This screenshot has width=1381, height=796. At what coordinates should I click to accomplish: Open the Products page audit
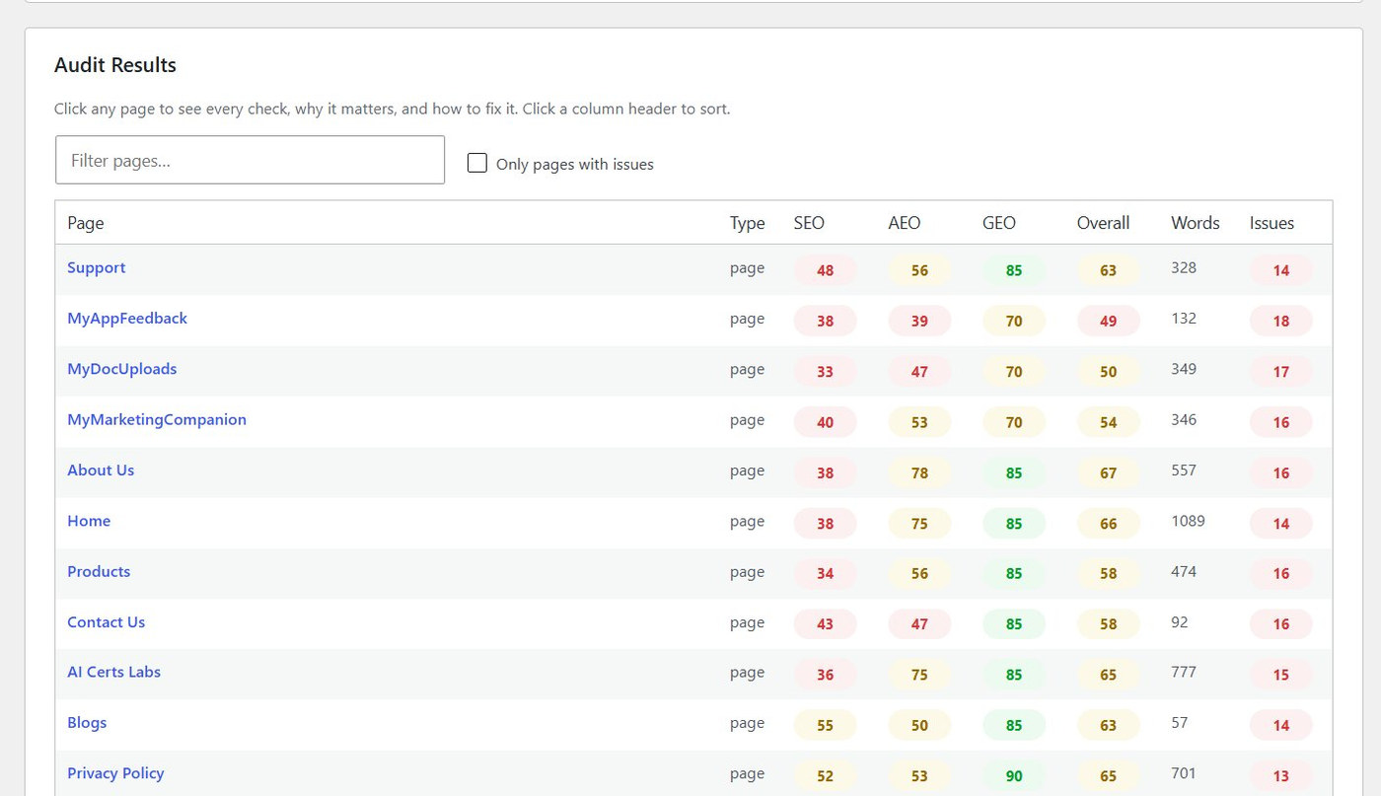point(99,572)
